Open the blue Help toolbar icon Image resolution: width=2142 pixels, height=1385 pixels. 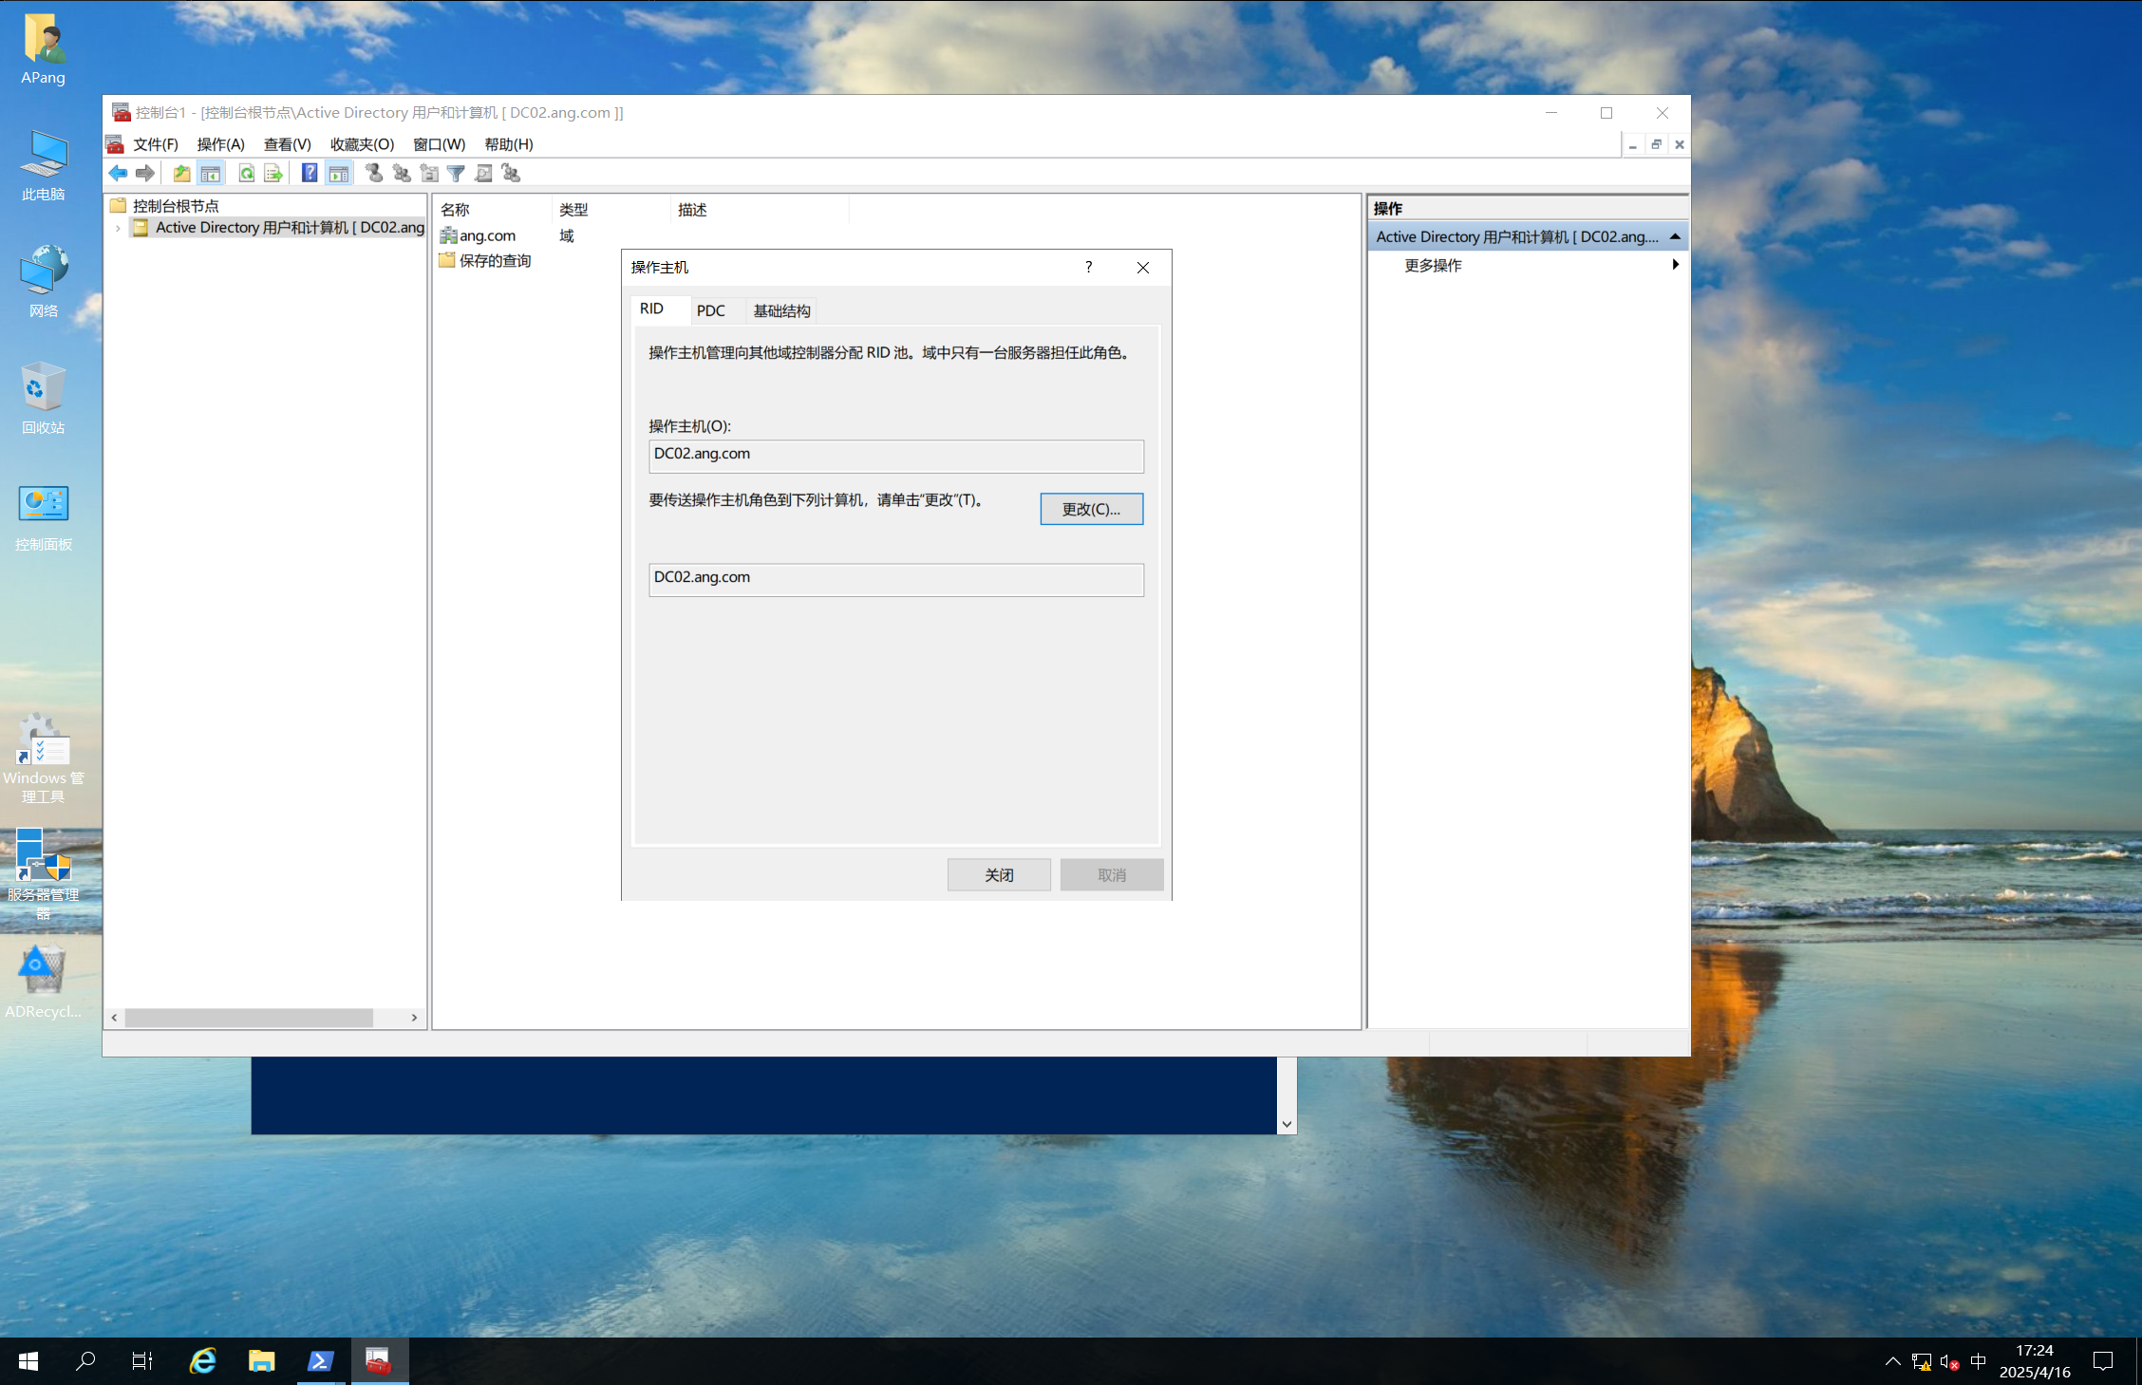tap(310, 173)
